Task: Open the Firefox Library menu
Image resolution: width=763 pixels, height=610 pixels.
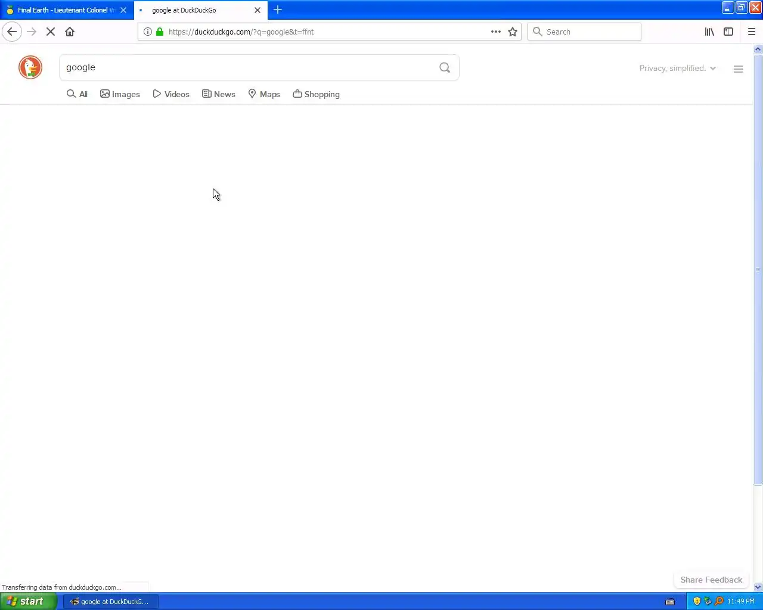Action: [x=709, y=32]
